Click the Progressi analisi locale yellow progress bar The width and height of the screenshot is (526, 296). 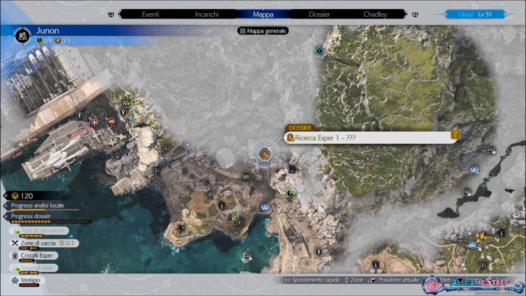point(44,210)
